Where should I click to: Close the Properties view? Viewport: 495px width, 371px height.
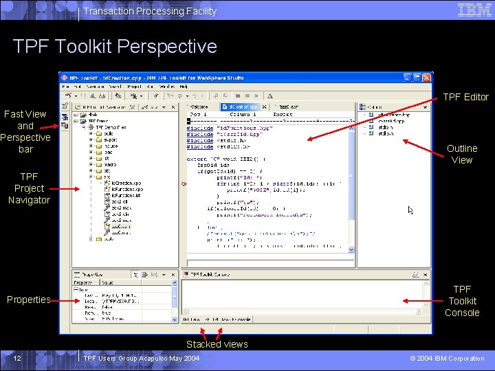point(173,275)
